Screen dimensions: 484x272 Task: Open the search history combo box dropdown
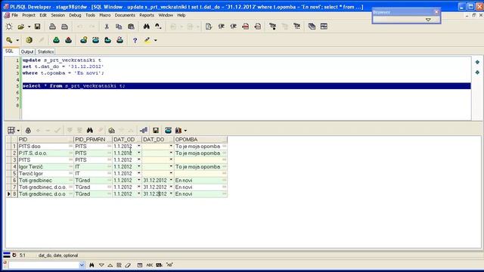[82, 265]
